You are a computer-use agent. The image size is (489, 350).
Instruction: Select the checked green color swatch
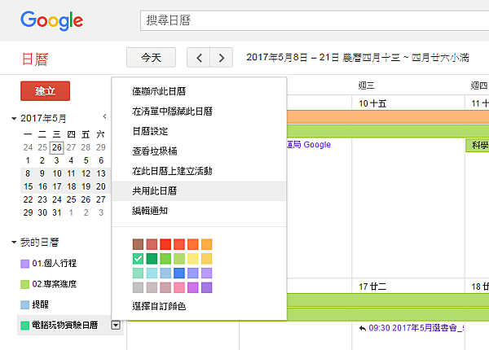tap(138, 259)
